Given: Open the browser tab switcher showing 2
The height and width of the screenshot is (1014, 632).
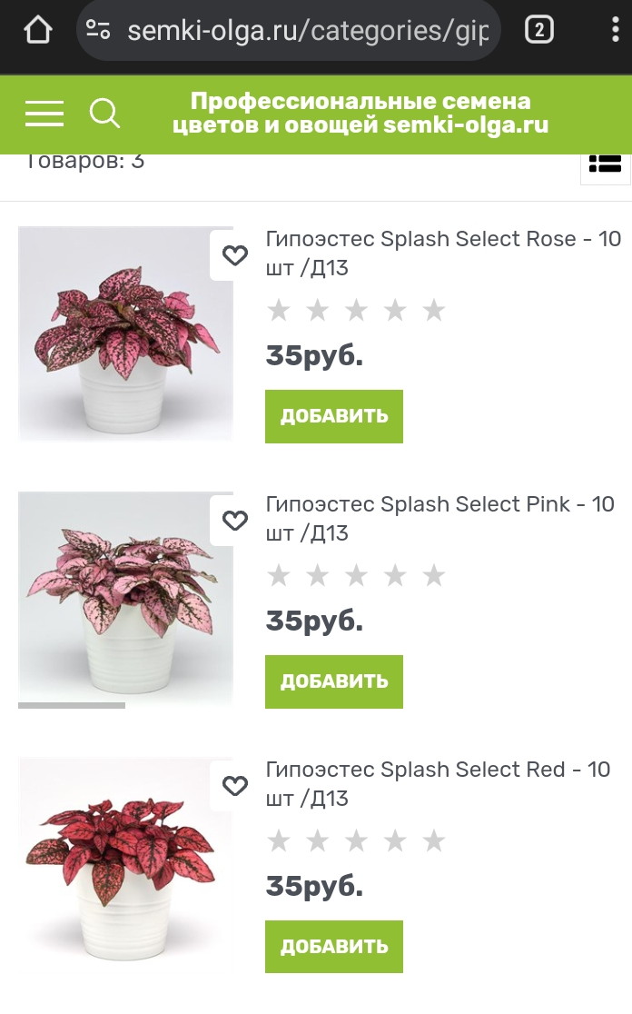Looking at the screenshot, I should pyautogui.click(x=538, y=30).
